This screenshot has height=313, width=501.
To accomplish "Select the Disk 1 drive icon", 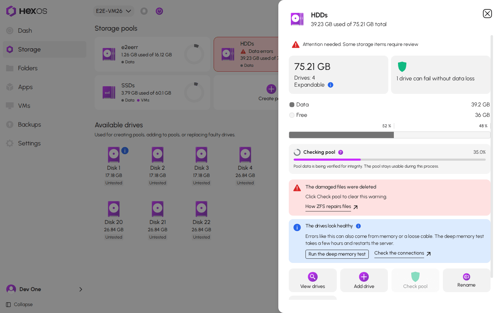I will click(114, 155).
